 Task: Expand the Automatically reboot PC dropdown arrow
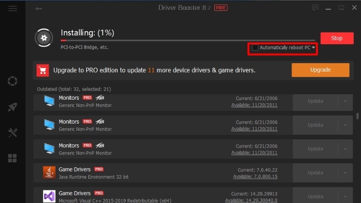tap(313, 48)
